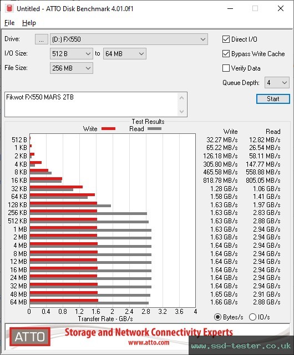Viewport: 294px width, 355px height.
Task: Select the IO/s radio button
Action: coord(252,317)
